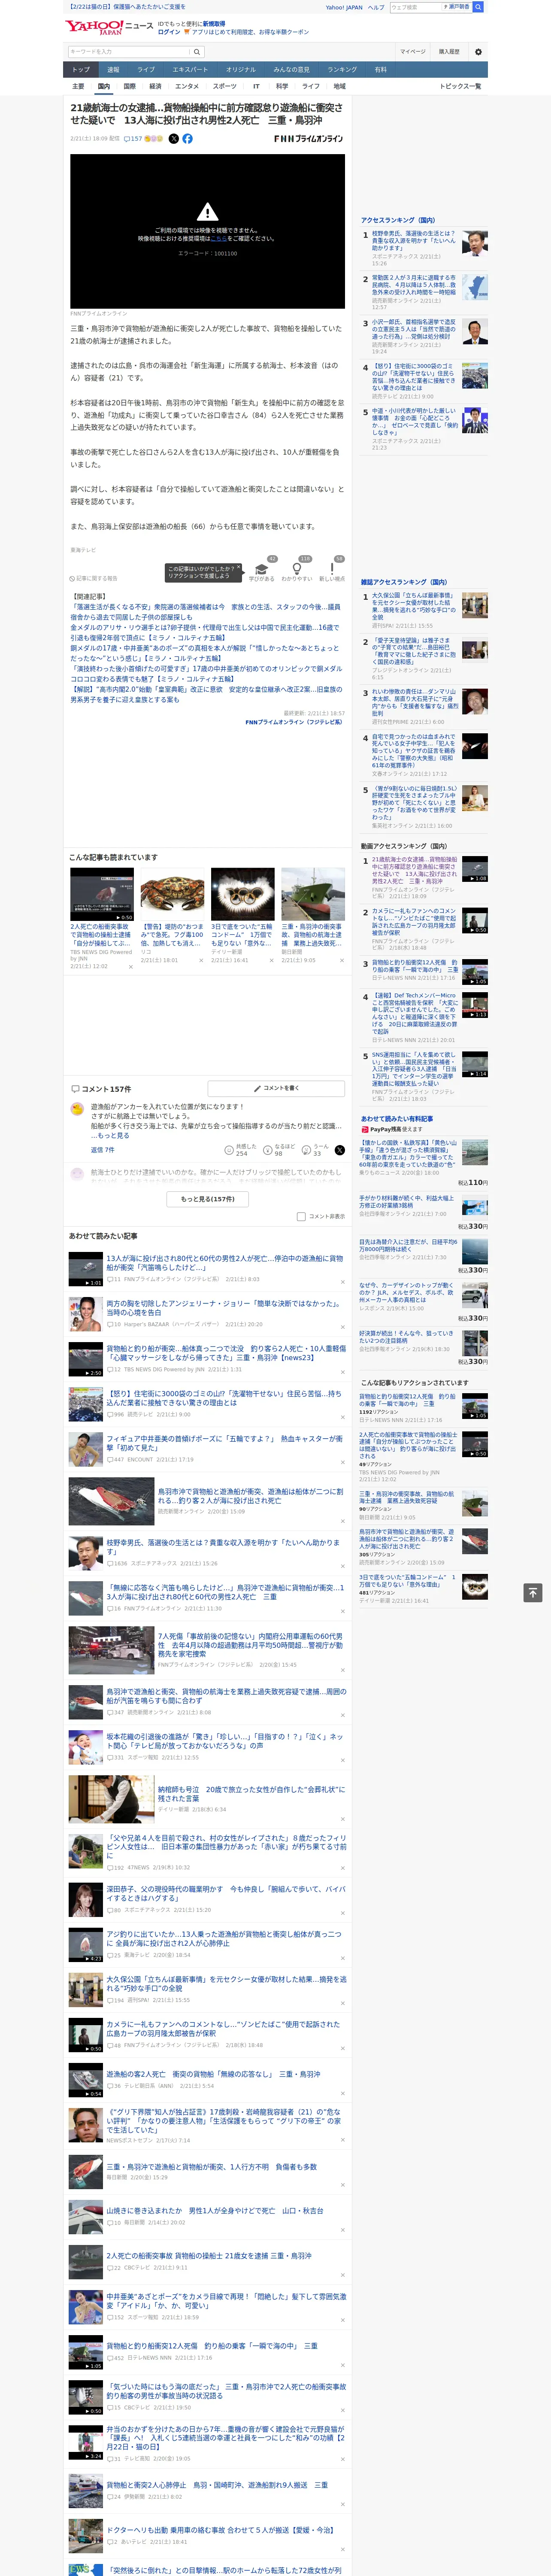Share article on Facebook
The height and width of the screenshot is (2576, 551).
click(187, 139)
